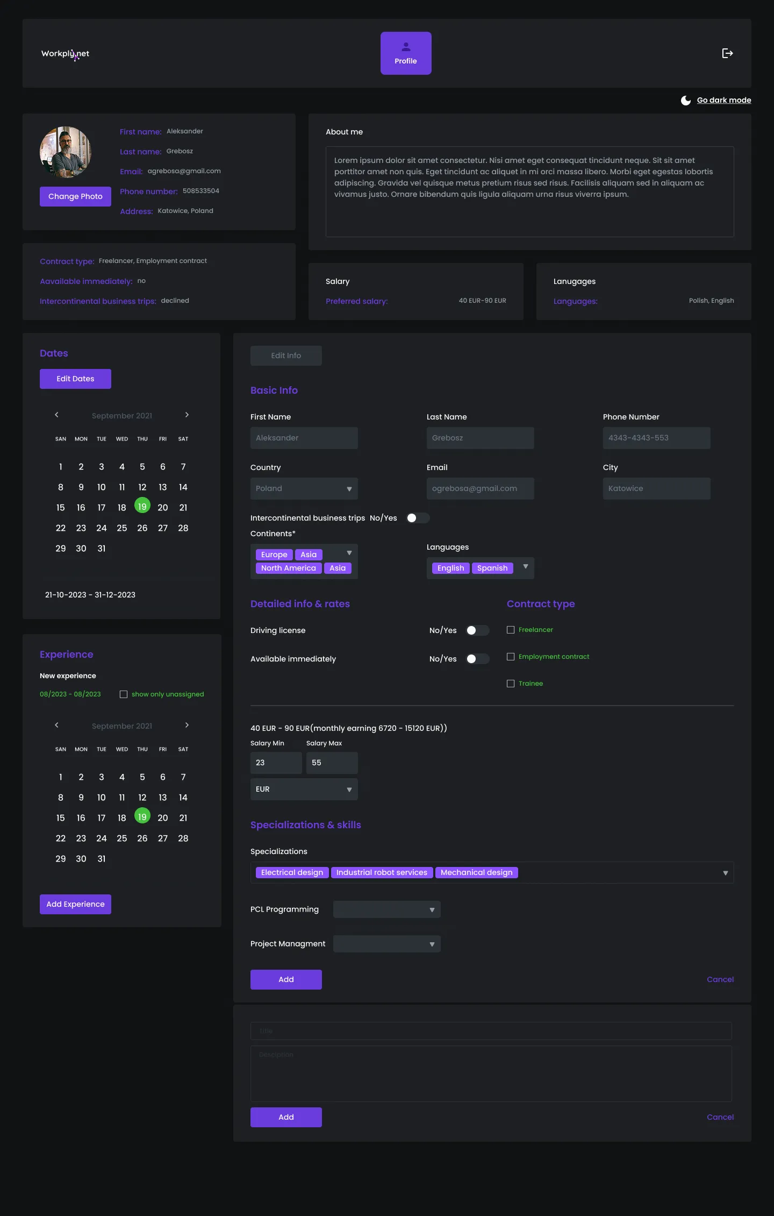Toggle Intercontinental business trips switch
The width and height of the screenshot is (774, 1216).
click(x=417, y=518)
